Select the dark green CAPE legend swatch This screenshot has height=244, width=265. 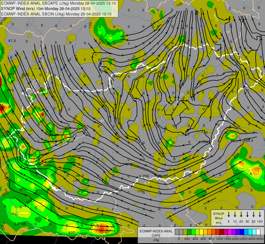pos(189,232)
